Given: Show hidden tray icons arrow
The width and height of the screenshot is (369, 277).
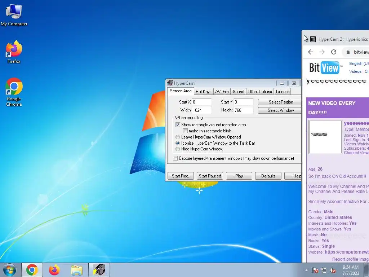Looking at the screenshot, I should [306, 270].
